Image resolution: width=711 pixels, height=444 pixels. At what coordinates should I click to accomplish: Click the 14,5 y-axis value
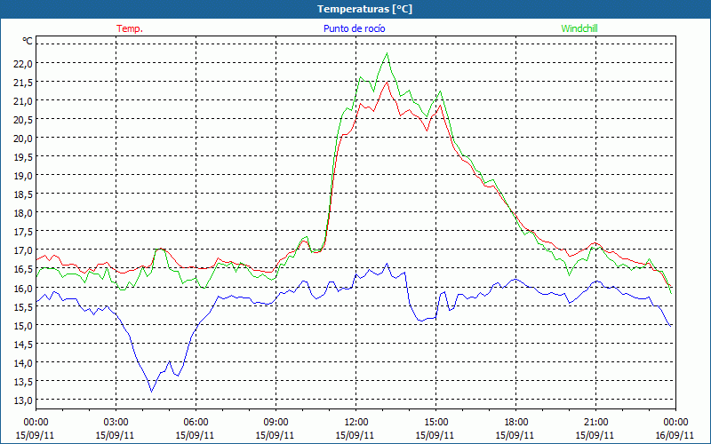pos(23,344)
